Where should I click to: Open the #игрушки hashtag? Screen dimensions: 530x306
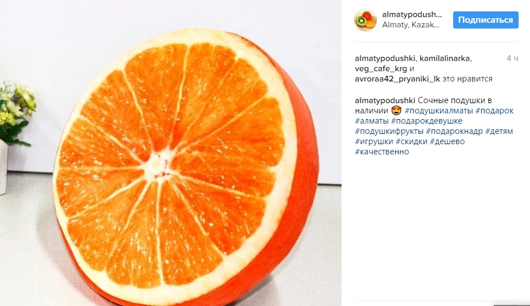coord(374,141)
